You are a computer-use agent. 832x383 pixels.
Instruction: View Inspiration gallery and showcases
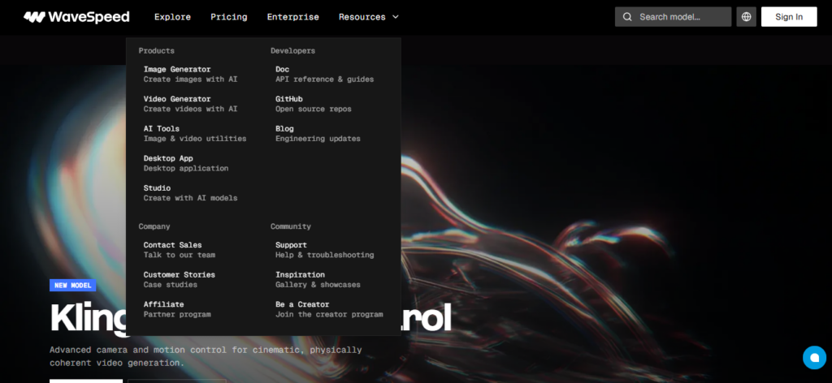point(318,280)
